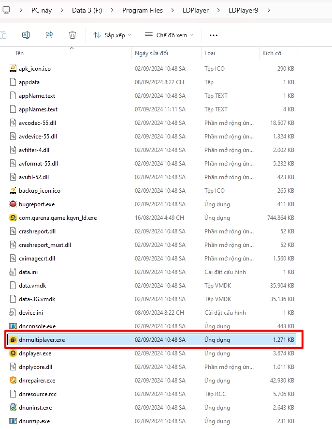Select the apk_icon.ico file icon
The image size is (332, 429).
pyautogui.click(x=13, y=69)
